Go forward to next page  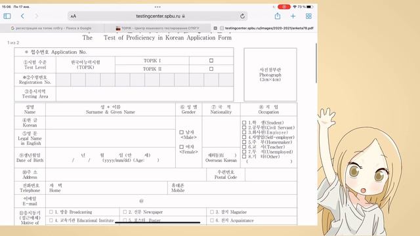[x=37, y=16]
